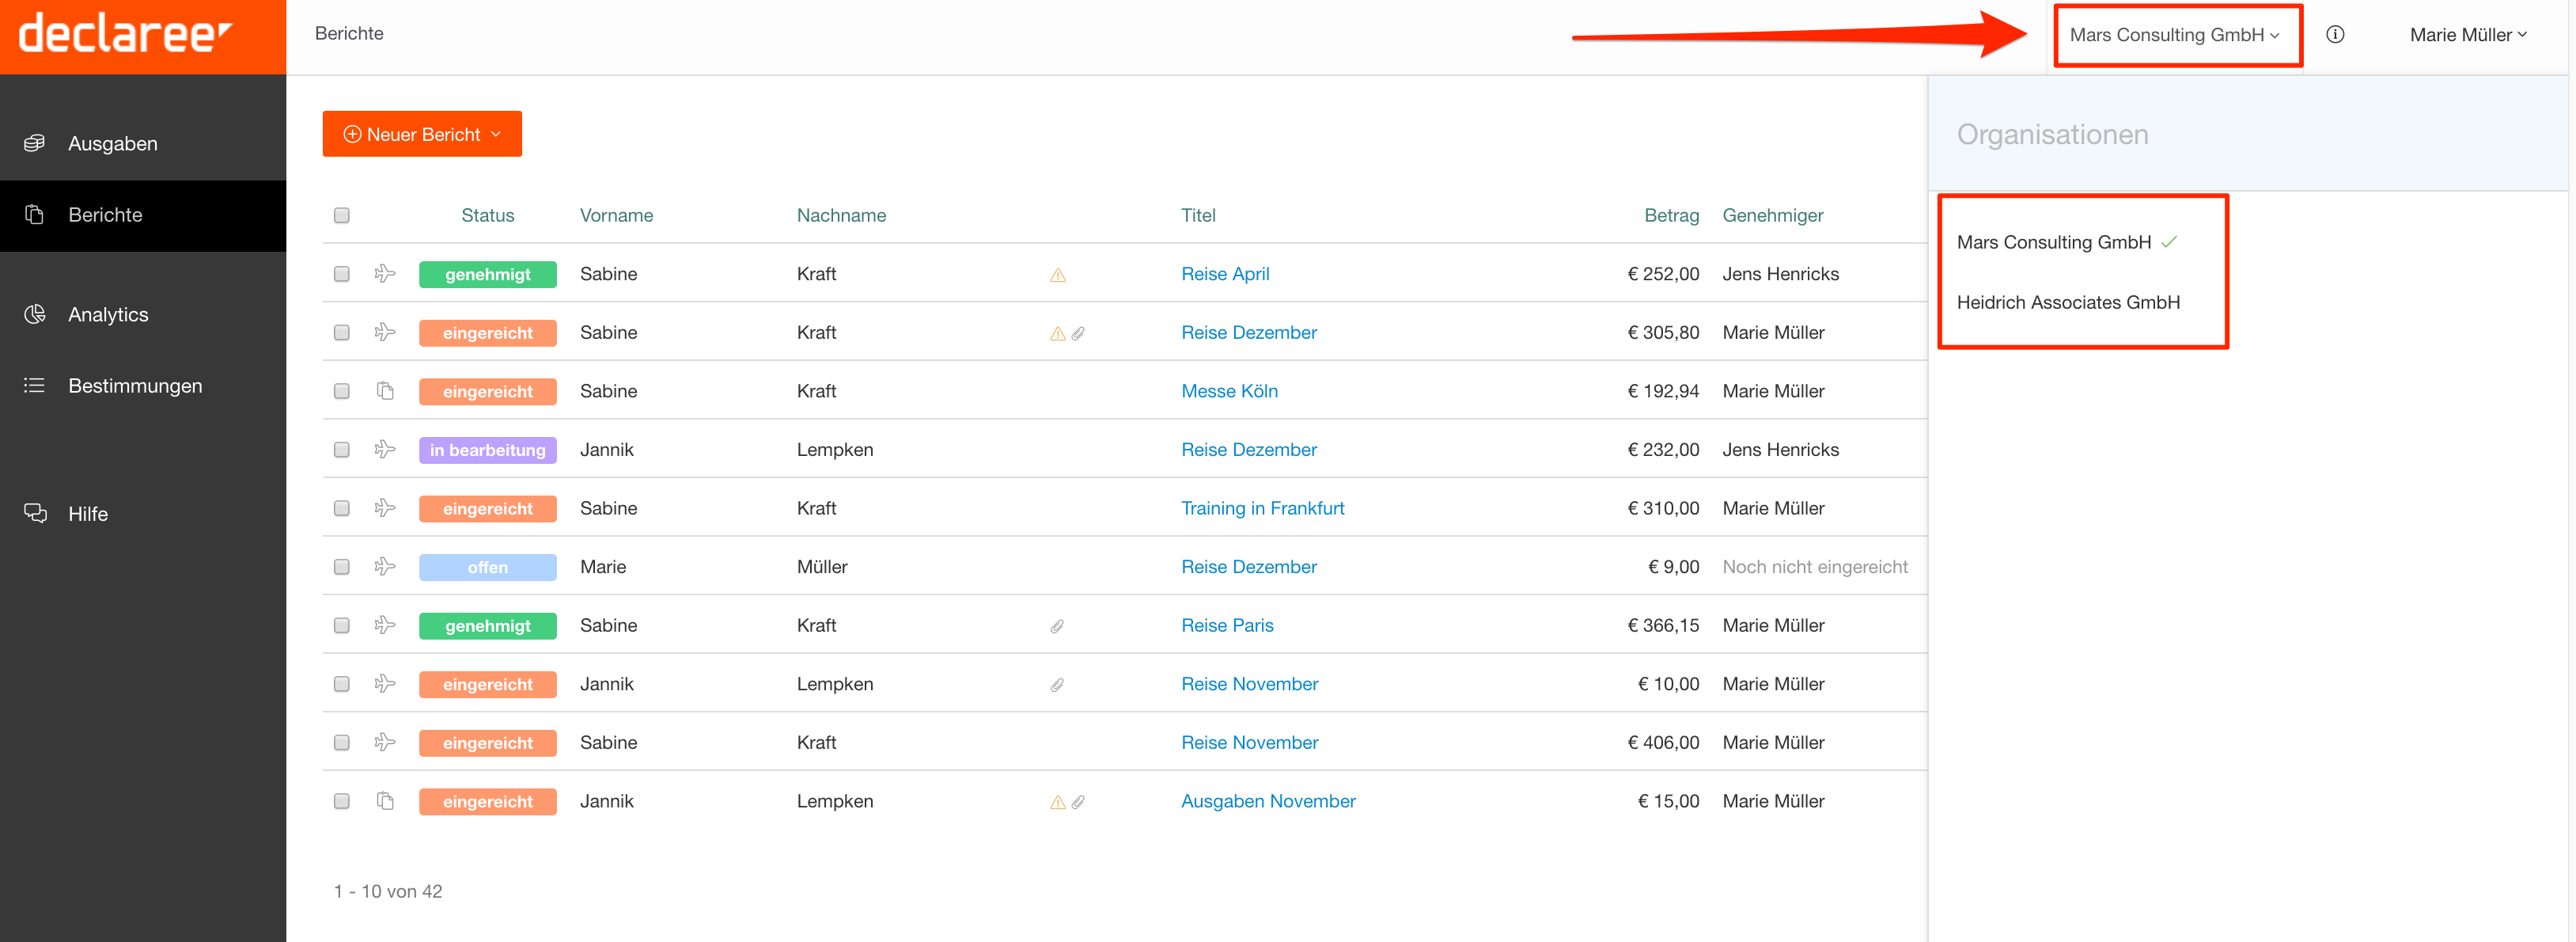This screenshot has height=942, width=2576.
Task: Click the airplane icon in Reise Paris row
Action: pos(385,625)
